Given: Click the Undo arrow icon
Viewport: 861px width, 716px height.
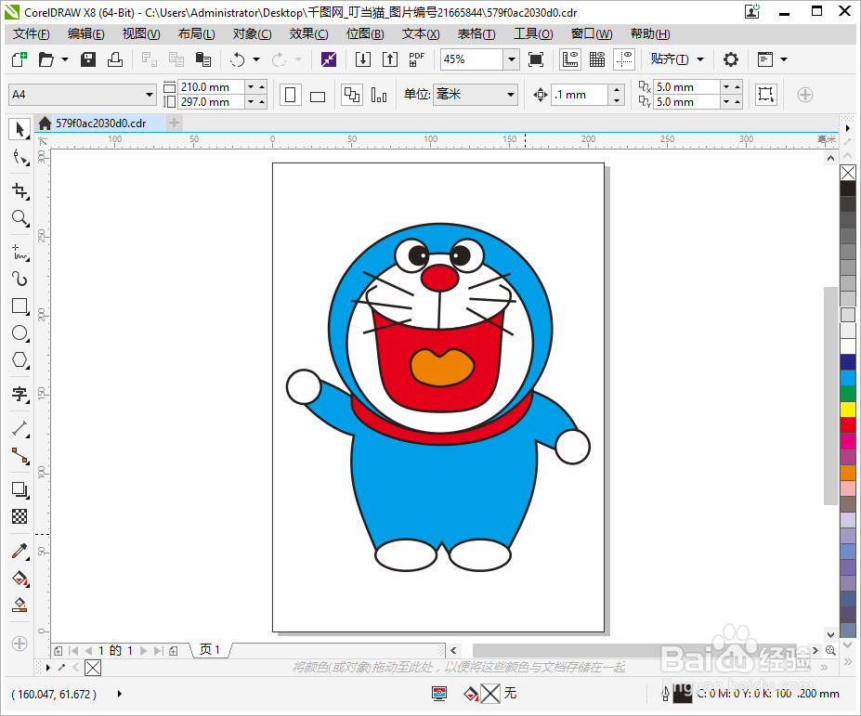Looking at the screenshot, I should coord(237,59).
